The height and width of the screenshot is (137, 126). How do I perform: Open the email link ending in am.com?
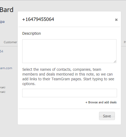pos(6,68)
